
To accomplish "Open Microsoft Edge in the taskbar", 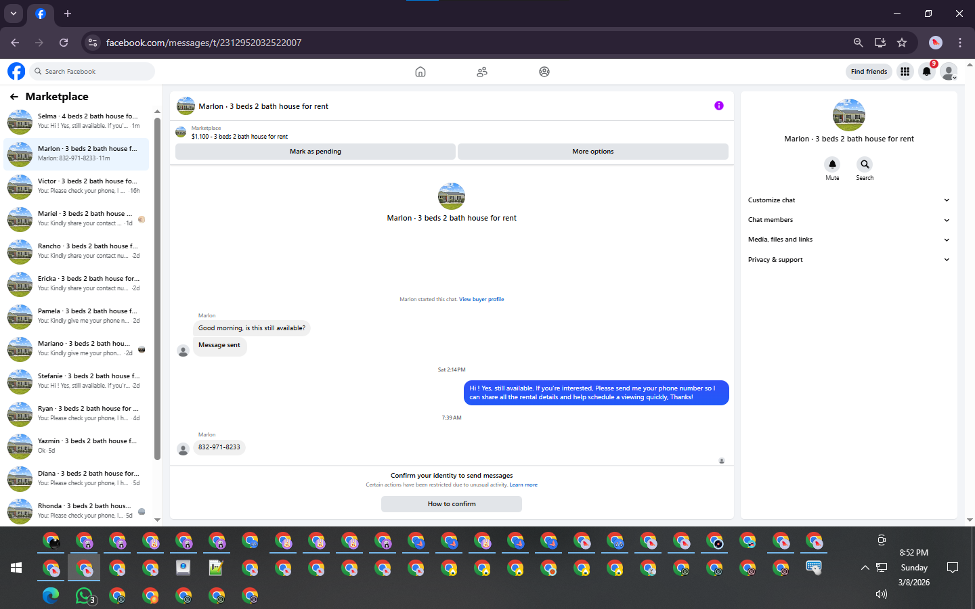I will click(x=51, y=595).
